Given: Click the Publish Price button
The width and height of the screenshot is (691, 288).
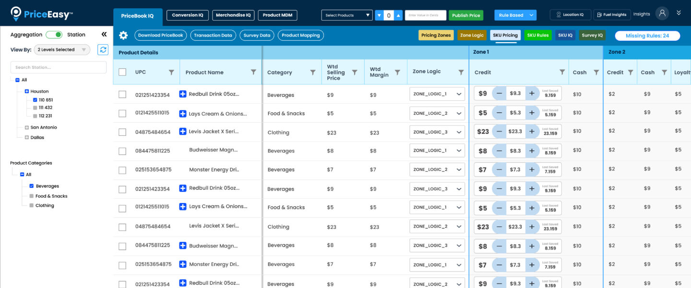Looking at the screenshot, I should point(465,15).
